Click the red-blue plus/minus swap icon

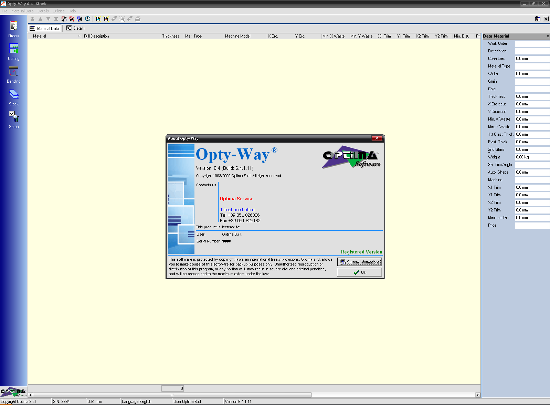[64, 19]
